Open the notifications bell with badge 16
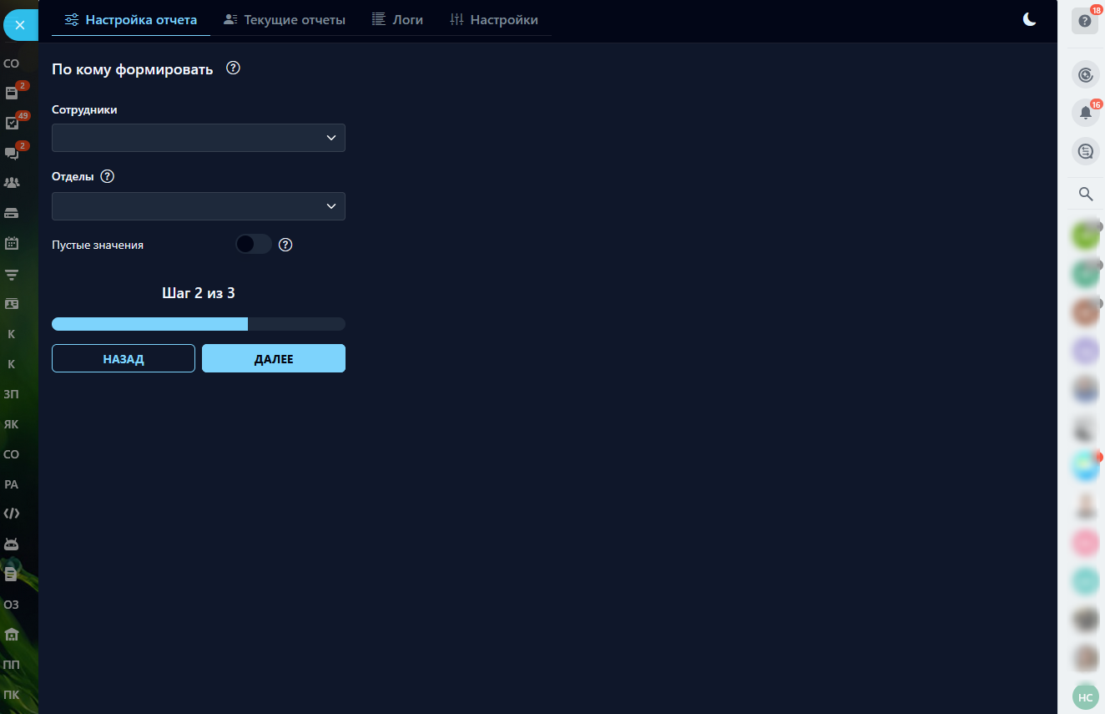The height and width of the screenshot is (714, 1105). (x=1085, y=113)
